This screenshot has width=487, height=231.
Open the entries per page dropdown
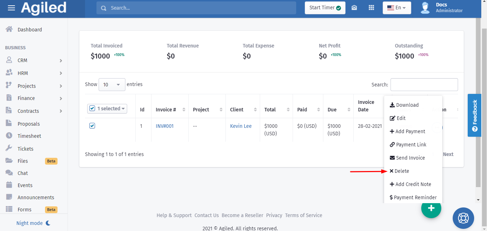[112, 85]
